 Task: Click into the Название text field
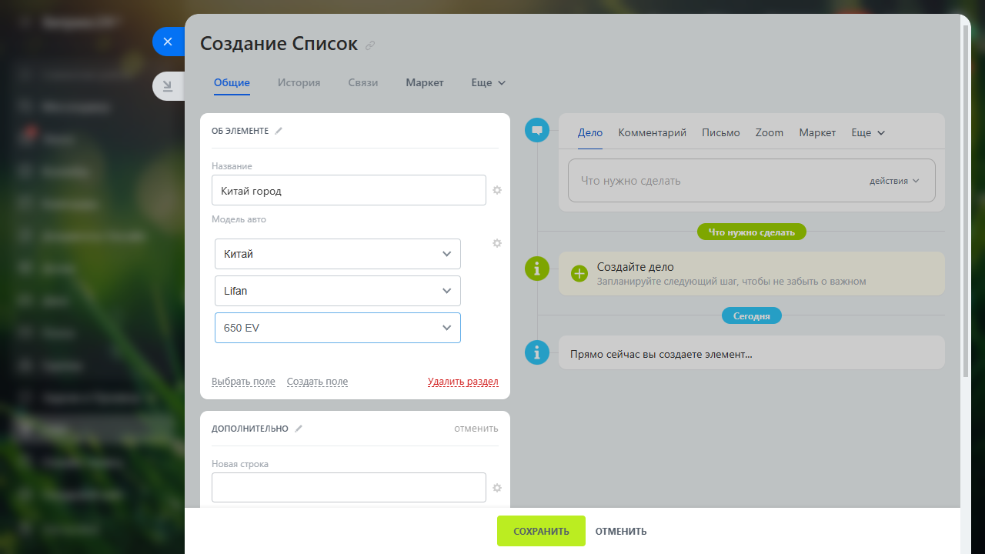click(x=349, y=190)
